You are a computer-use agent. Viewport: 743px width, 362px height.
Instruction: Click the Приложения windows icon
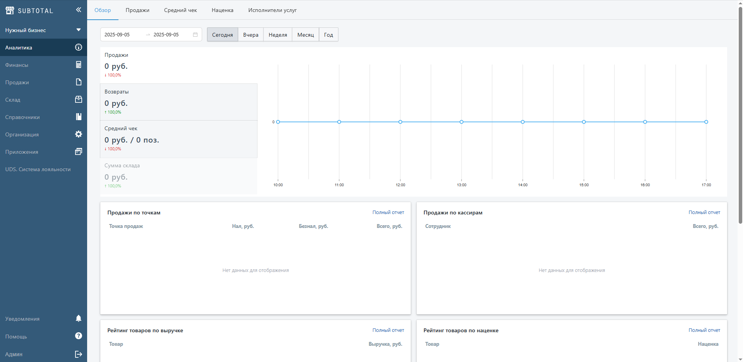pos(79,151)
